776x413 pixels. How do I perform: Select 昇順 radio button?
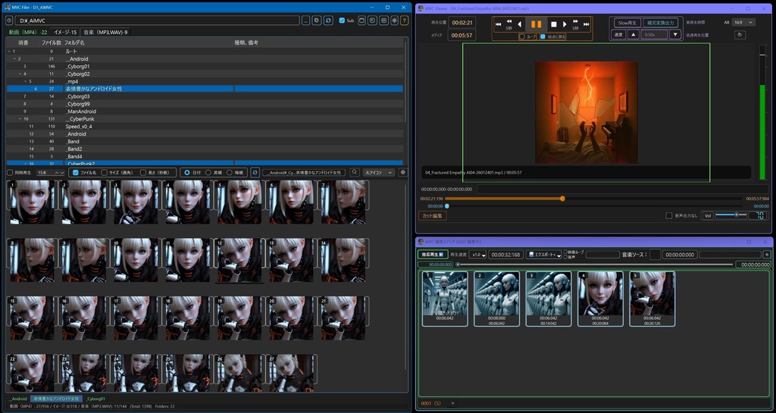click(208, 173)
